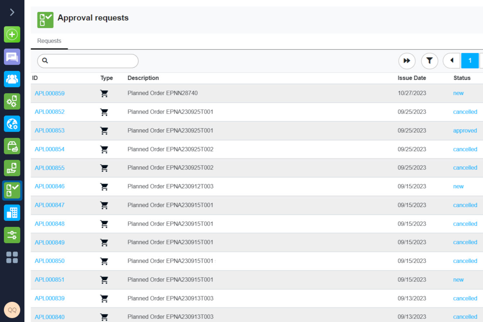Open the sliders configuration sidebar icon

tap(12, 235)
